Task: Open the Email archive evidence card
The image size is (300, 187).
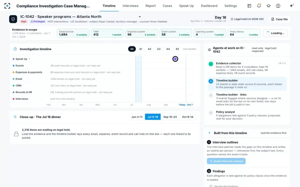Action: coord(73,33)
